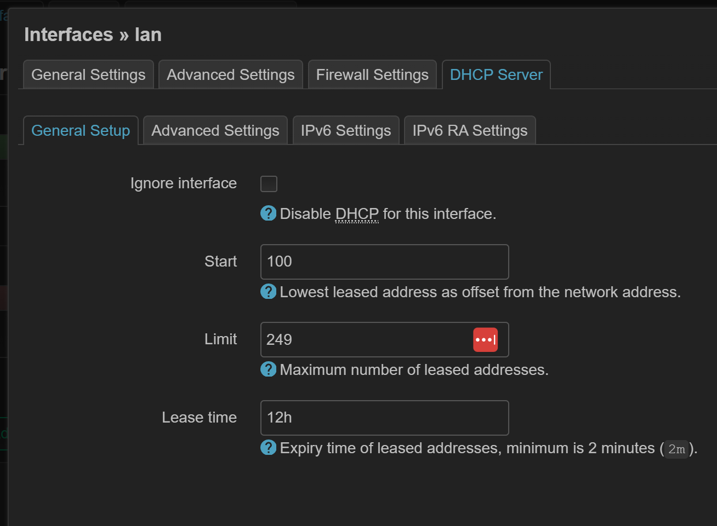
Task: Click the Ignore interface label text
Action: [184, 183]
